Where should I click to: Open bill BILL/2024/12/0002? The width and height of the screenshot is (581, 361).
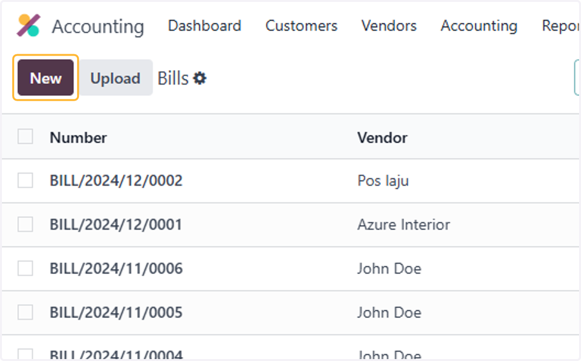tap(116, 181)
